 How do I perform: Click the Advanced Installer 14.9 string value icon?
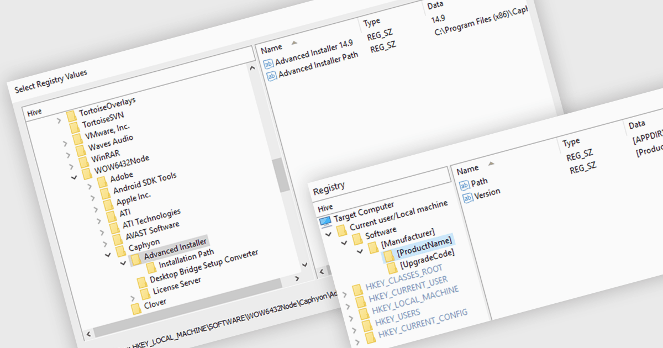coord(269,64)
